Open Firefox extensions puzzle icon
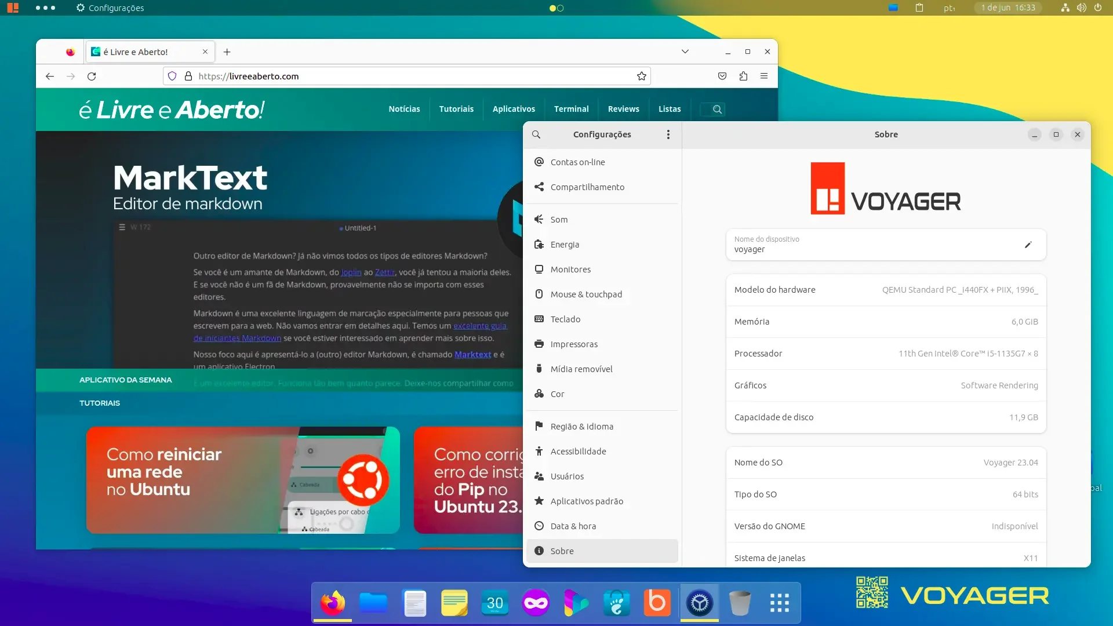This screenshot has width=1113, height=626. [743, 76]
